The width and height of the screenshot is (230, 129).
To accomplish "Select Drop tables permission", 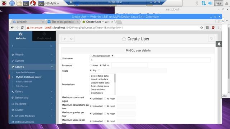I will [x=97, y=93].
